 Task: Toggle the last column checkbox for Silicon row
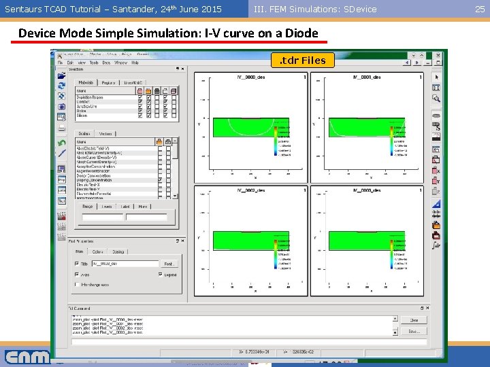pos(174,115)
